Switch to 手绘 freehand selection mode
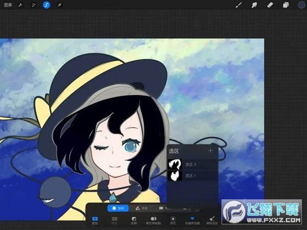Screen dimensions: 307x230 point(142,209)
